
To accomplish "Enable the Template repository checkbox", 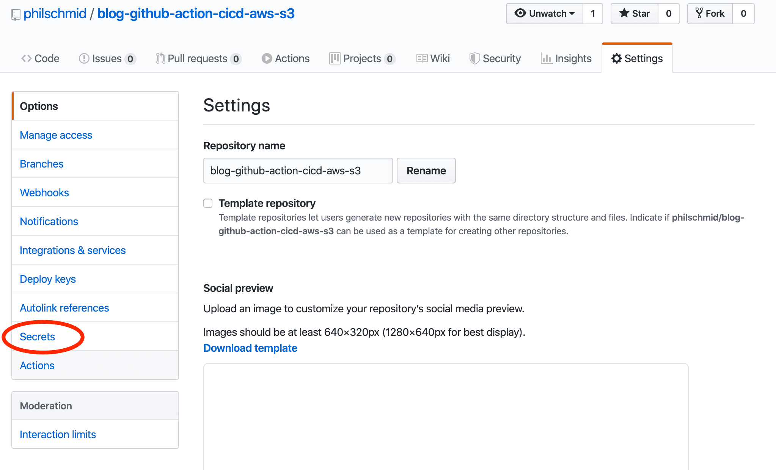I will pos(208,203).
